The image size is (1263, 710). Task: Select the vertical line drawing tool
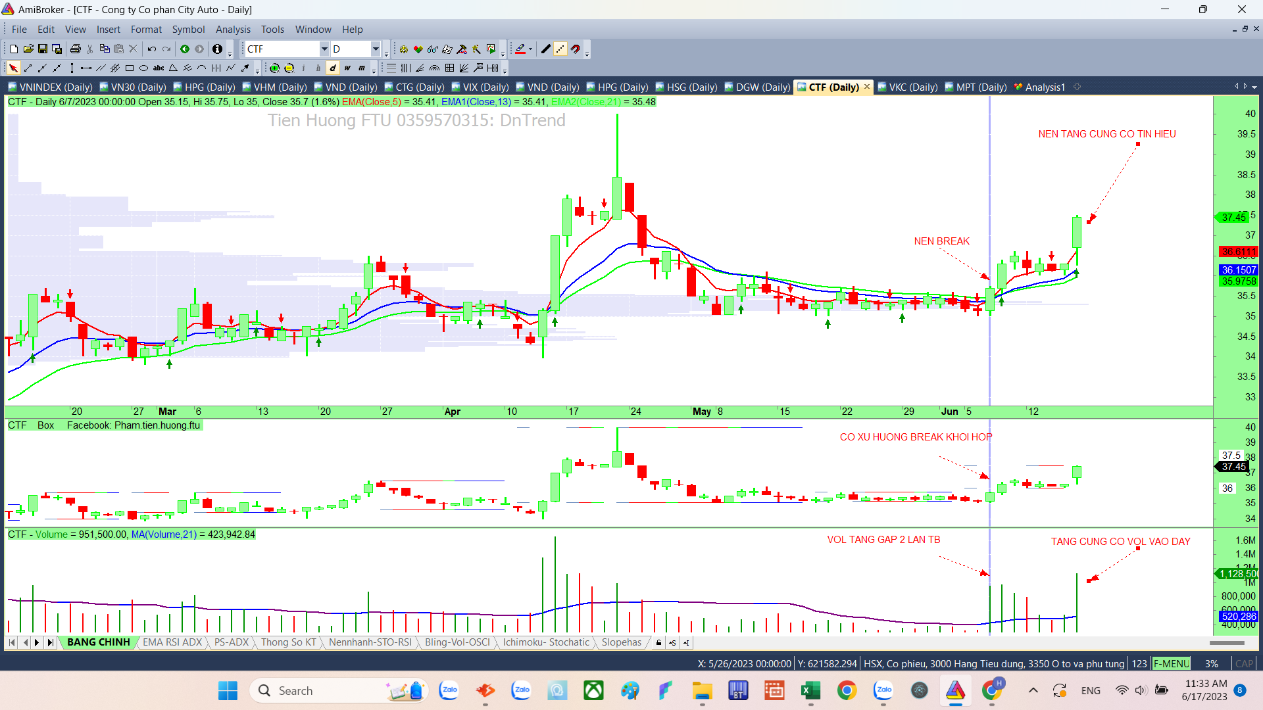[x=72, y=68]
